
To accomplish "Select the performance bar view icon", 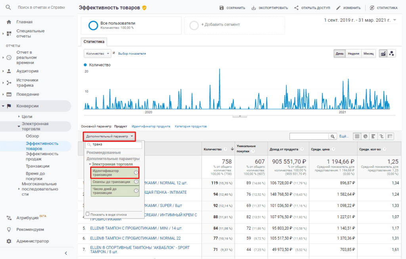I will (373, 136).
